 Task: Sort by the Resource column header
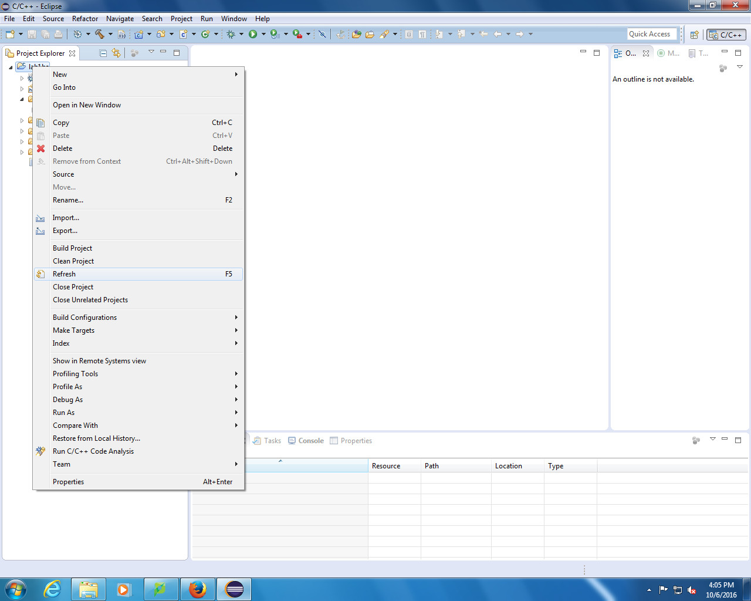394,466
